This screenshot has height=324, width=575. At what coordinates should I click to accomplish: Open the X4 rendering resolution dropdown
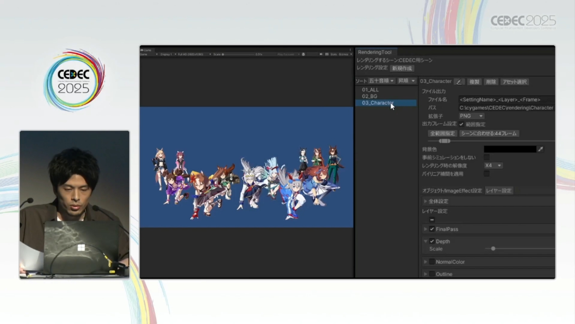493,166
